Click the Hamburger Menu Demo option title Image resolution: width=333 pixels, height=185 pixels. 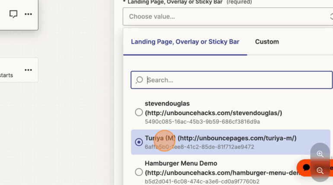click(181, 163)
